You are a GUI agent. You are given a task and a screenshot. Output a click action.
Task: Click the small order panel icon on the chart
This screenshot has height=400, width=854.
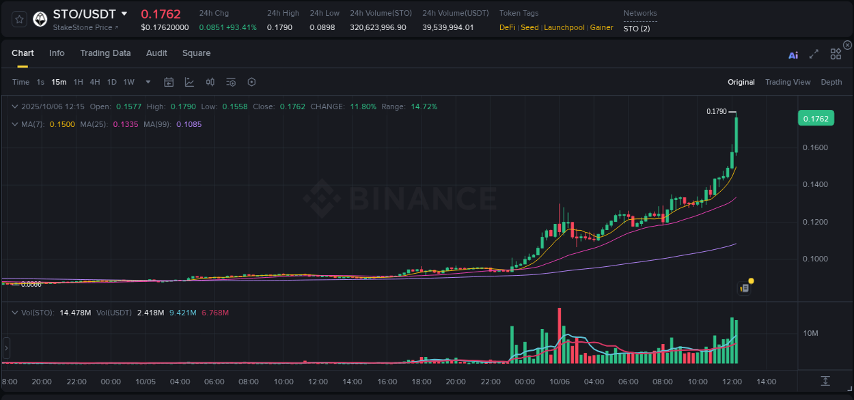tap(744, 288)
